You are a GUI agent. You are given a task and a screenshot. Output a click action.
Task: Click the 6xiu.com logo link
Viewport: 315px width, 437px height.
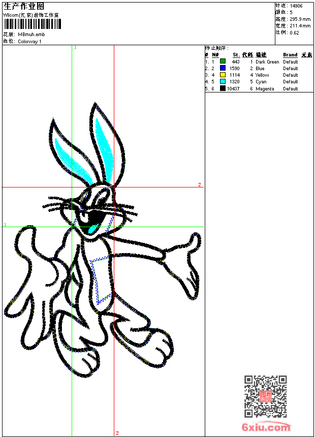pos(266,427)
